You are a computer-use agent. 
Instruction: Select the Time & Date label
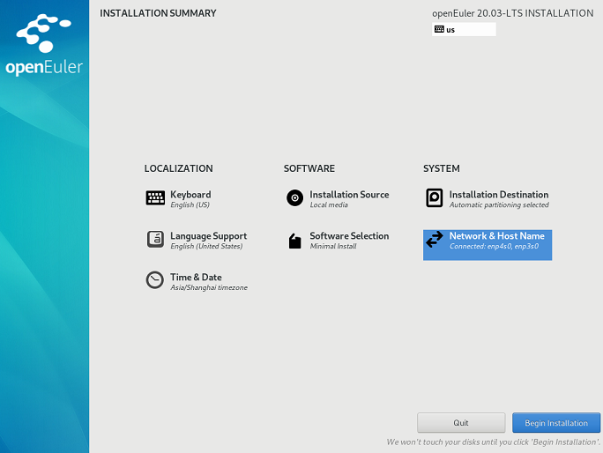(x=196, y=278)
